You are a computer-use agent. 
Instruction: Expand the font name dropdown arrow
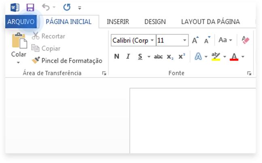point(152,40)
